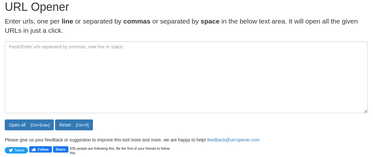Click the 835 people following text
Viewport: 373px width, 157px height.
pos(120,151)
